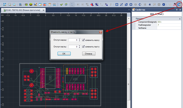Collapse the 'Прочее' properties section
The height and width of the screenshot is (108, 183).
tap(180, 19)
